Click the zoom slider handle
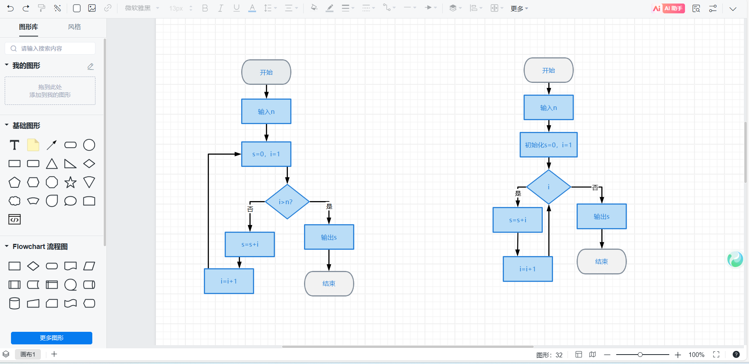 click(x=640, y=355)
